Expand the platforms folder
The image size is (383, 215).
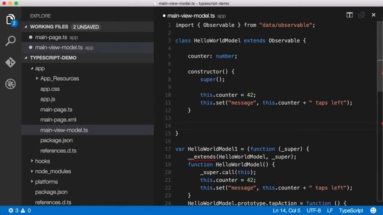32,182
